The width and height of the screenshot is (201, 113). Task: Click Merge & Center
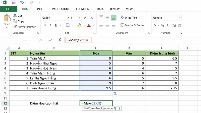pyautogui.click(x=133, y=25)
